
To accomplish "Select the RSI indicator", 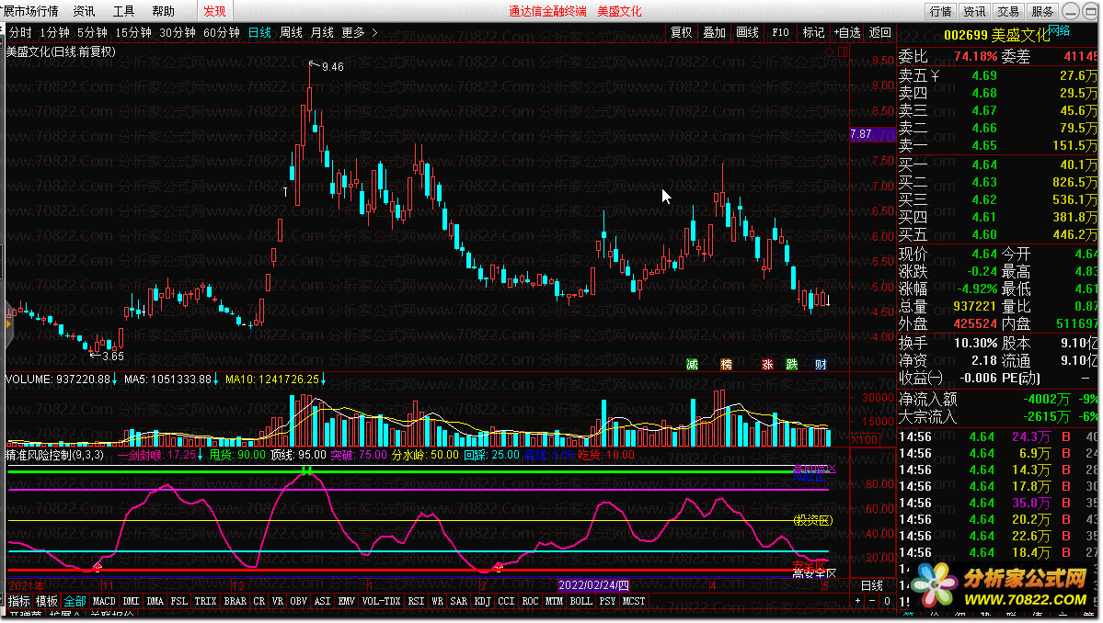I will coord(416,601).
